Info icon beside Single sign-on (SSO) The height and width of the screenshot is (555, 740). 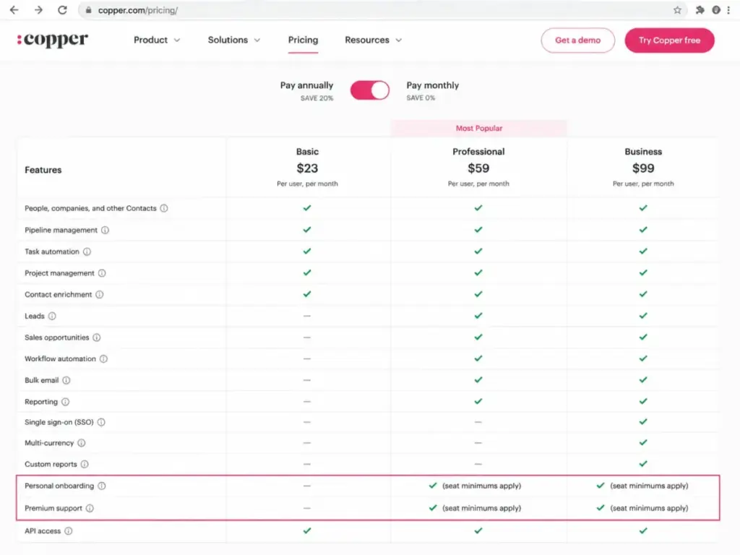point(101,422)
